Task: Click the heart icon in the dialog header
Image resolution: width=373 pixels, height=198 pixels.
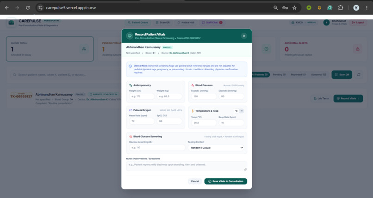Action: point(130,36)
